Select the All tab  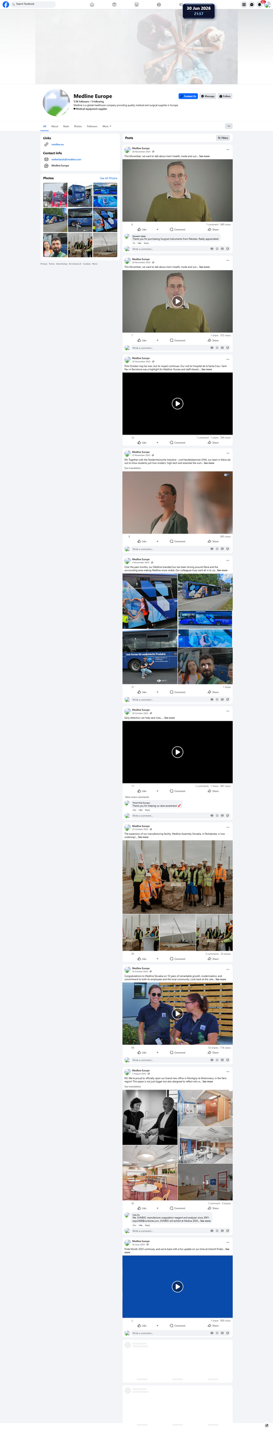45,126
